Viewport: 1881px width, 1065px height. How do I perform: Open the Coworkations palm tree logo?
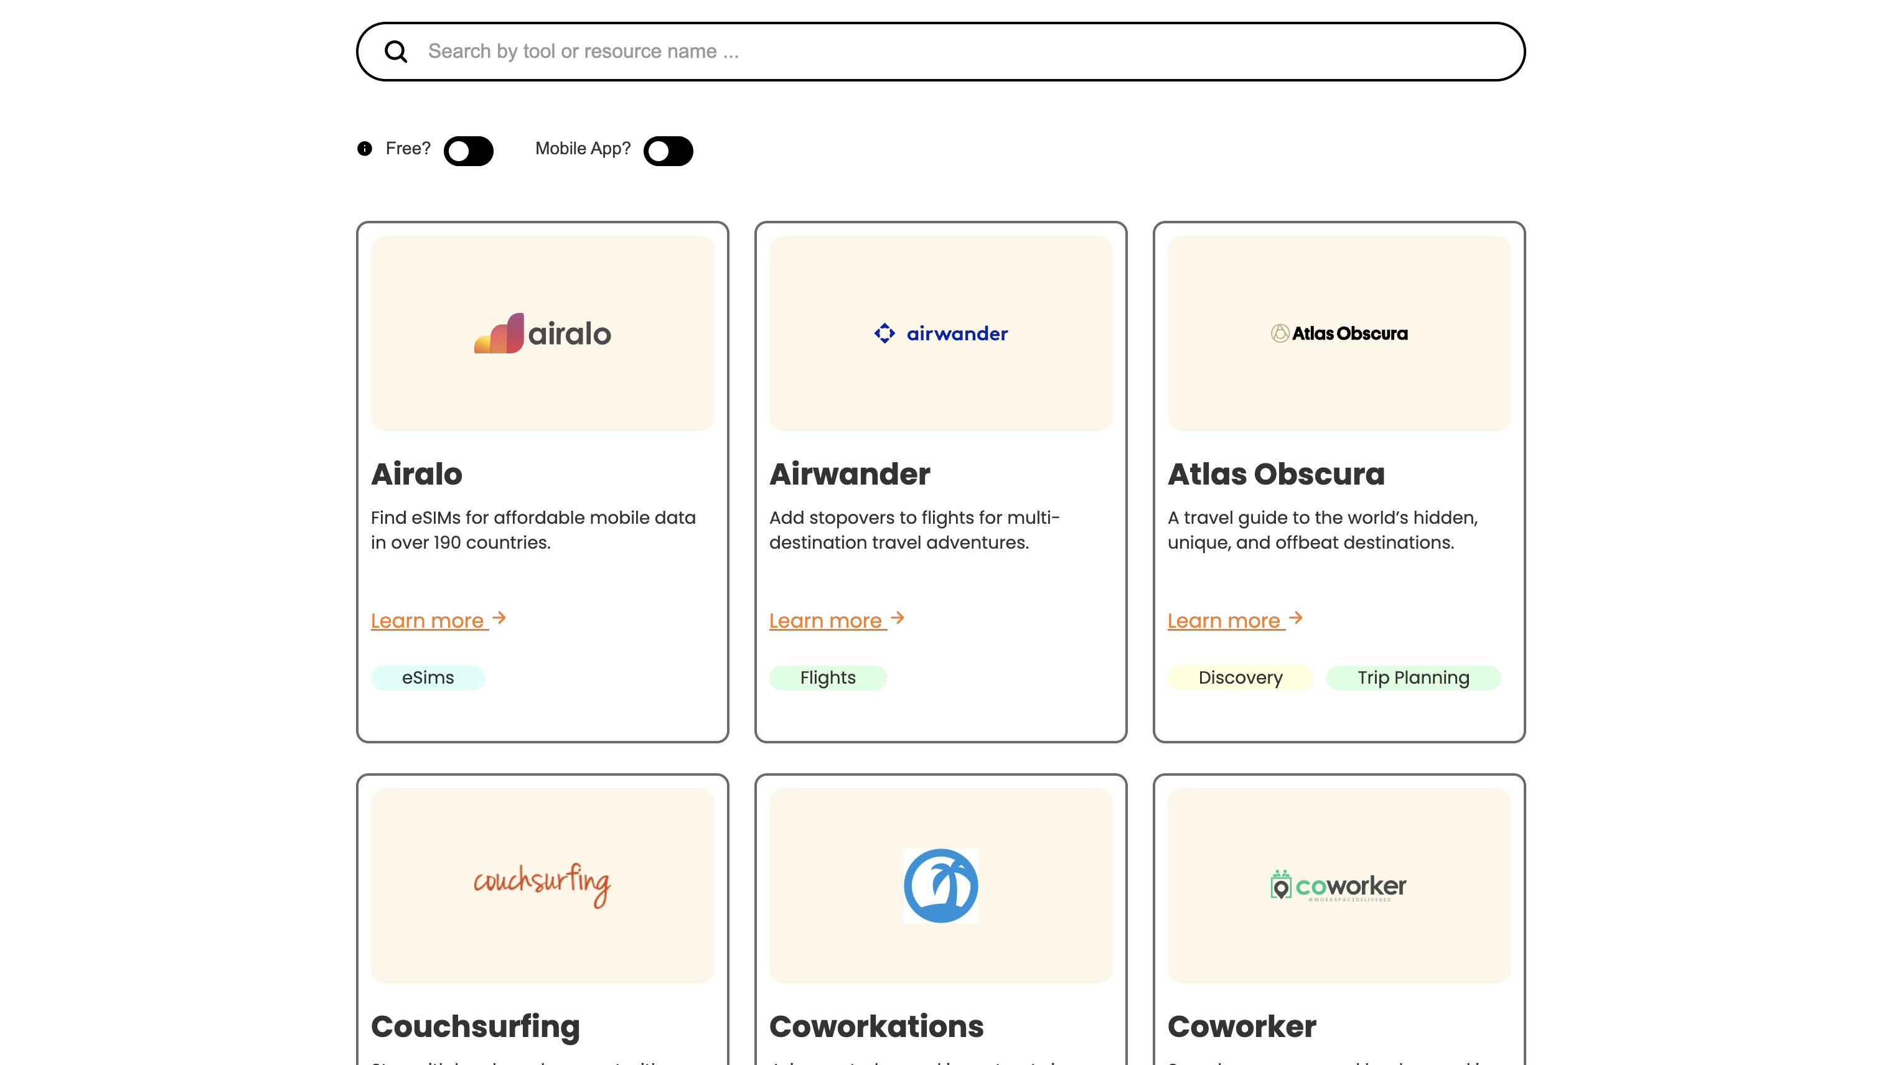pos(940,885)
